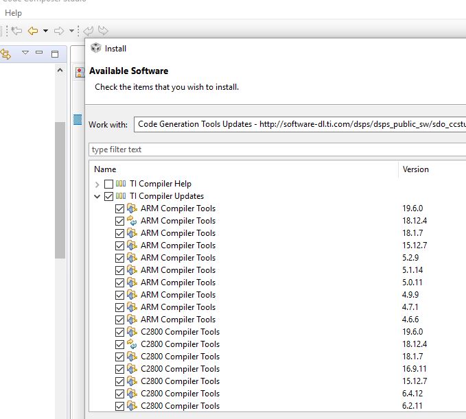Screen dimensions: 466x419
Task: Click version value 4.7.1
Action: pyautogui.click(x=410, y=307)
